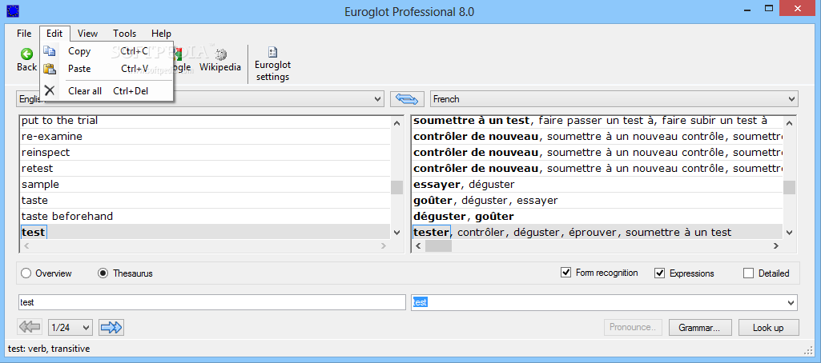Click the Euroglot app icon in title bar

[11, 10]
